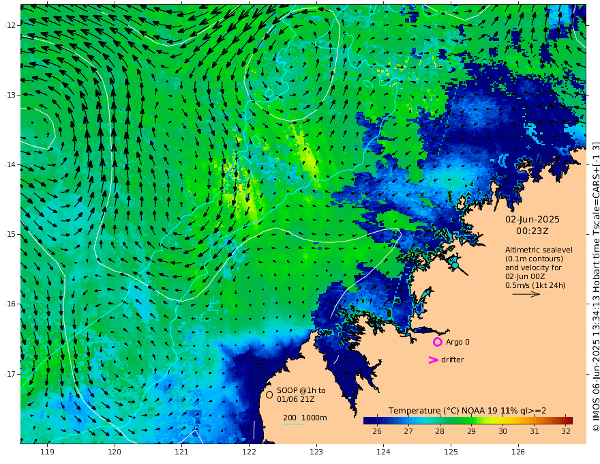Click the magenta drifter arrowhead symbol
This screenshot has width=600, height=464.
coord(433,360)
